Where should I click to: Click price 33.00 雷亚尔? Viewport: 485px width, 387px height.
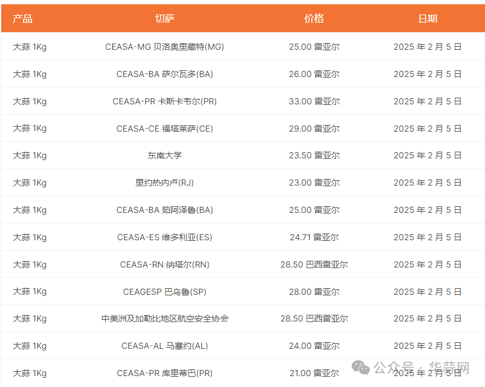coord(314,101)
